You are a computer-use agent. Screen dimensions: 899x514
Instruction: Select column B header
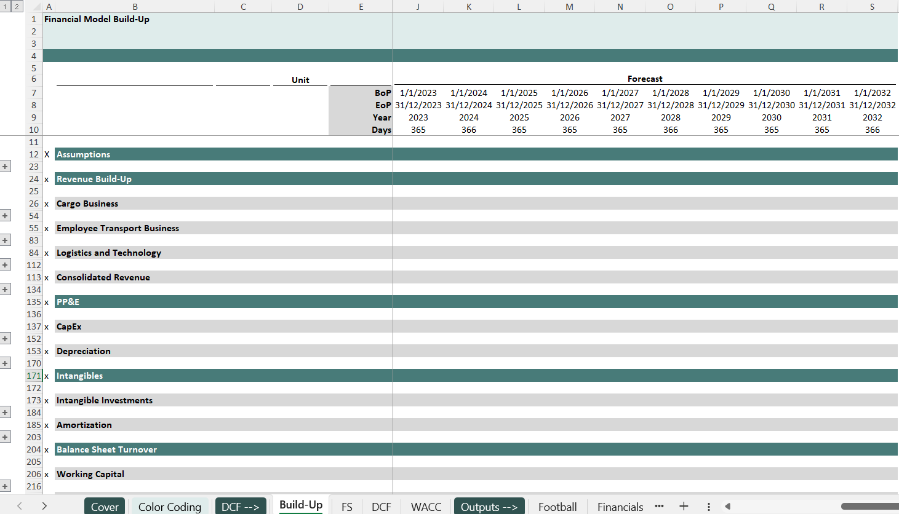[x=135, y=7]
